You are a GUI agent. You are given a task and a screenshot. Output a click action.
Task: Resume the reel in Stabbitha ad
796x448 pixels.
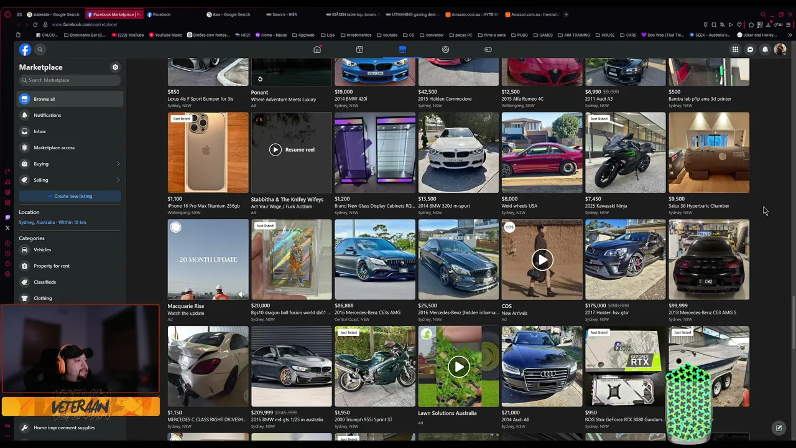click(x=292, y=149)
